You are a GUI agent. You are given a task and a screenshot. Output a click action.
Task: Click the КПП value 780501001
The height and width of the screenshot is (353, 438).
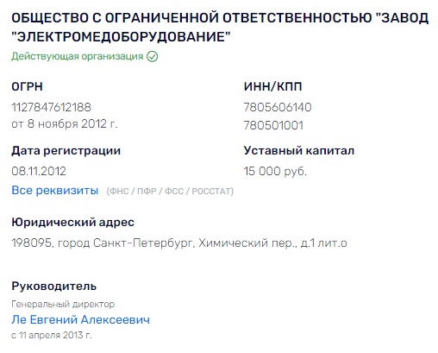(273, 125)
